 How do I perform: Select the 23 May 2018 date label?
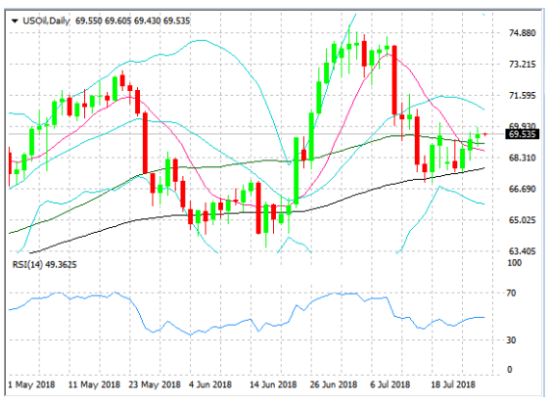coord(155,384)
